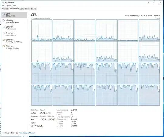Open the File menu

3,6
